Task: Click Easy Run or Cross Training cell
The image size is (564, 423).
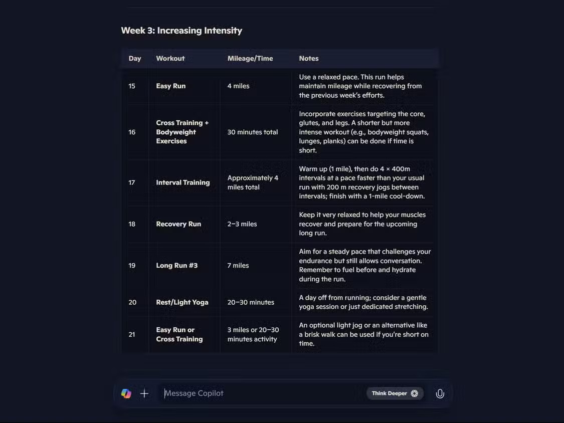Action: (x=179, y=334)
